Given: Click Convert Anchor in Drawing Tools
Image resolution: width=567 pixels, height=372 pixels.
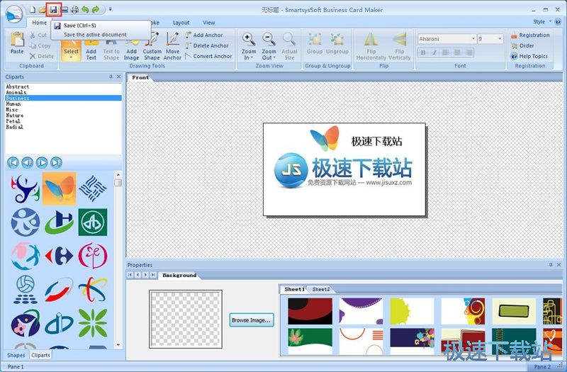Looking at the screenshot, I should (x=208, y=56).
